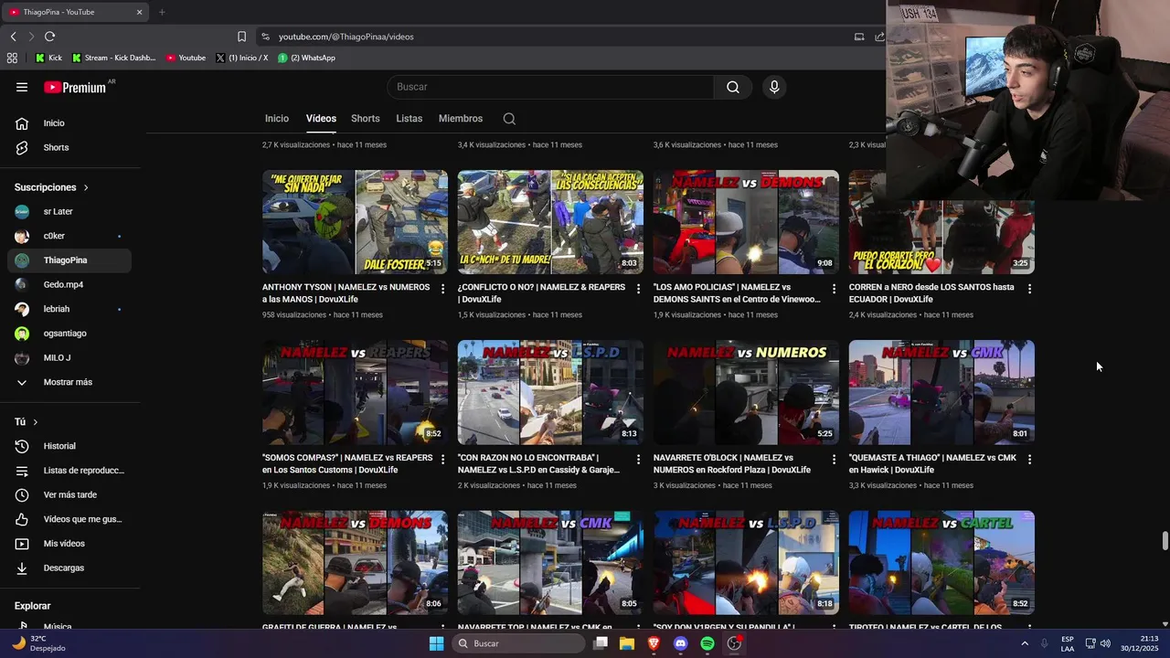Search within channel magnifier icon
This screenshot has height=658, width=1170.
click(509, 119)
